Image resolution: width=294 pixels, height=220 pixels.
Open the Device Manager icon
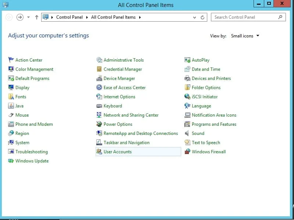click(99, 78)
